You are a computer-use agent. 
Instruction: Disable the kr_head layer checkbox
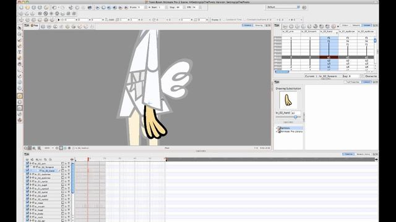coord(27,210)
